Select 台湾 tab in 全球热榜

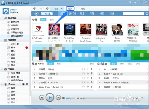click(x=122, y=64)
